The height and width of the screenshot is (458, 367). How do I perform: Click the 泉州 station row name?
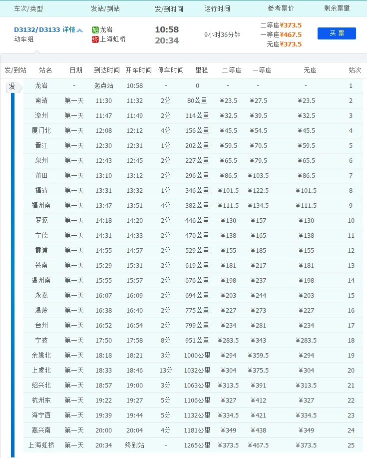point(41,160)
